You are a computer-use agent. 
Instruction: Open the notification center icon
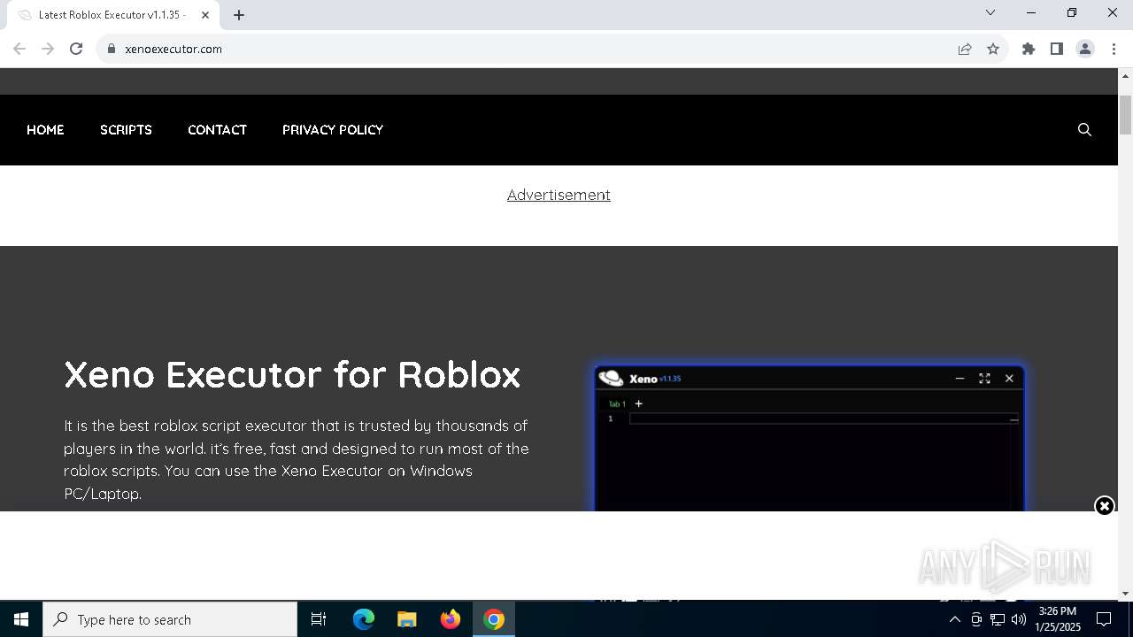1104,619
